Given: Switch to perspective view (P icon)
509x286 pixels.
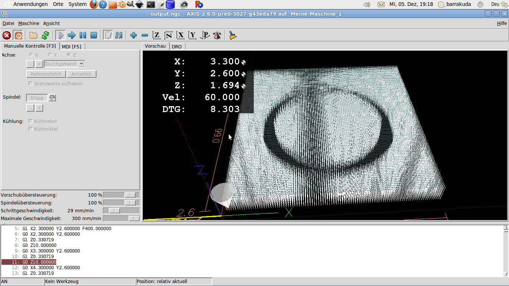Looking at the screenshot, I should pyautogui.click(x=205, y=35).
